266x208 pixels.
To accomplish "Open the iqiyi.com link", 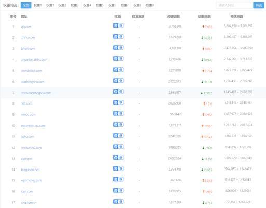I will point(27,191).
